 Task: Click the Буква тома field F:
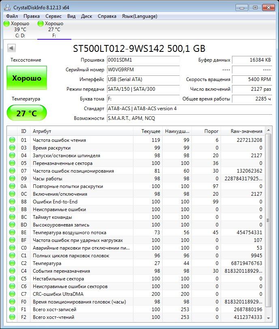143,99
